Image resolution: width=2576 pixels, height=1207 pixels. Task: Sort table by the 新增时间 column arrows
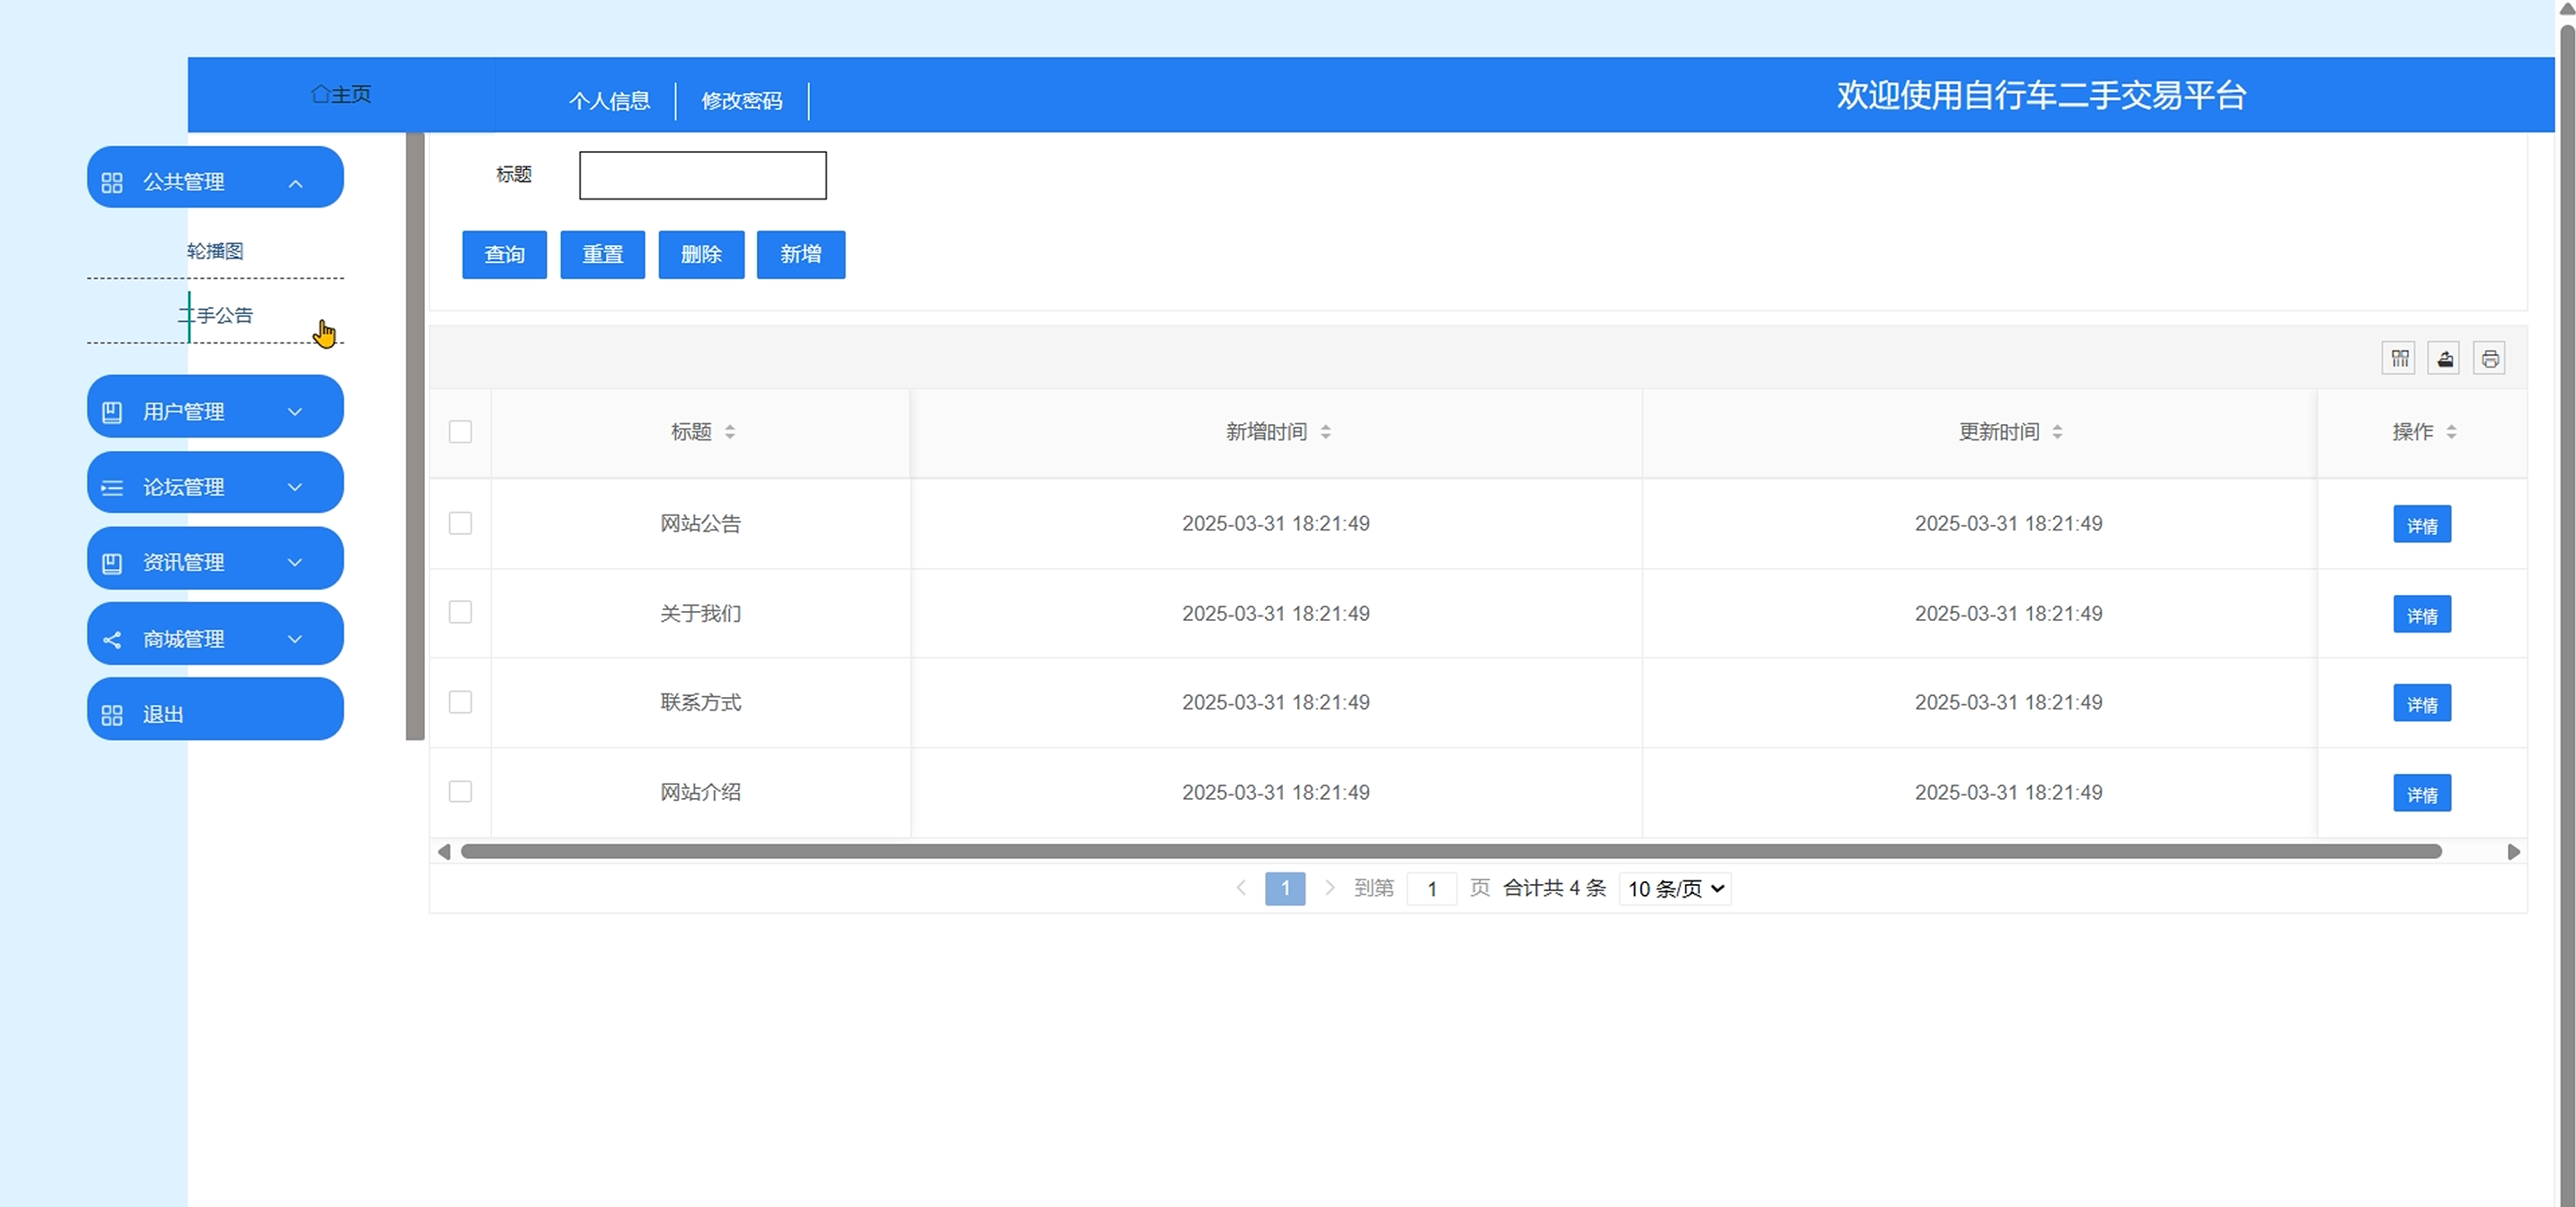(1325, 432)
